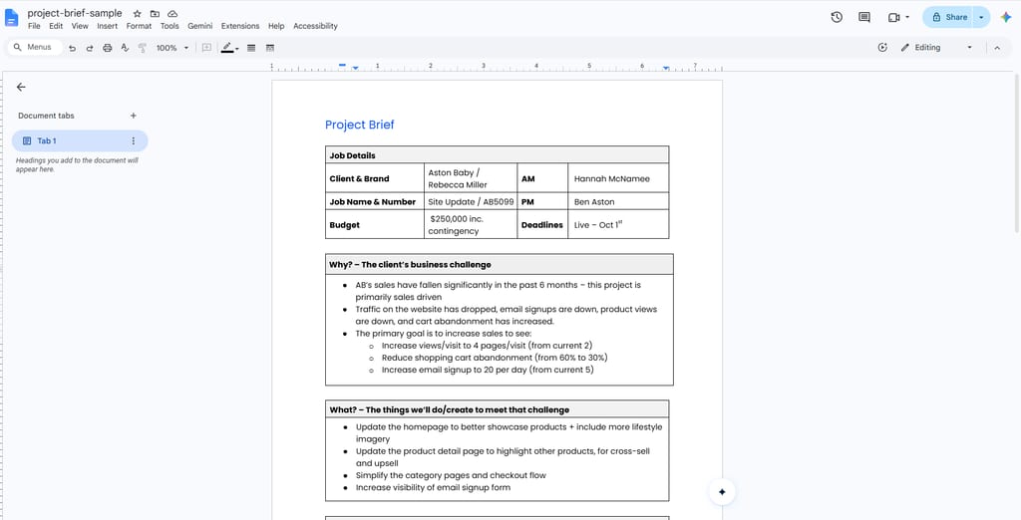
Task: Open the border dash style icon
Action: pos(269,48)
